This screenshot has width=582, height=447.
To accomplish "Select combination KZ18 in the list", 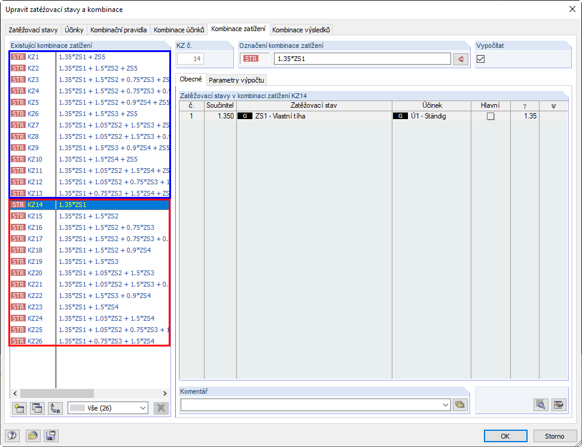I will [90, 250].
